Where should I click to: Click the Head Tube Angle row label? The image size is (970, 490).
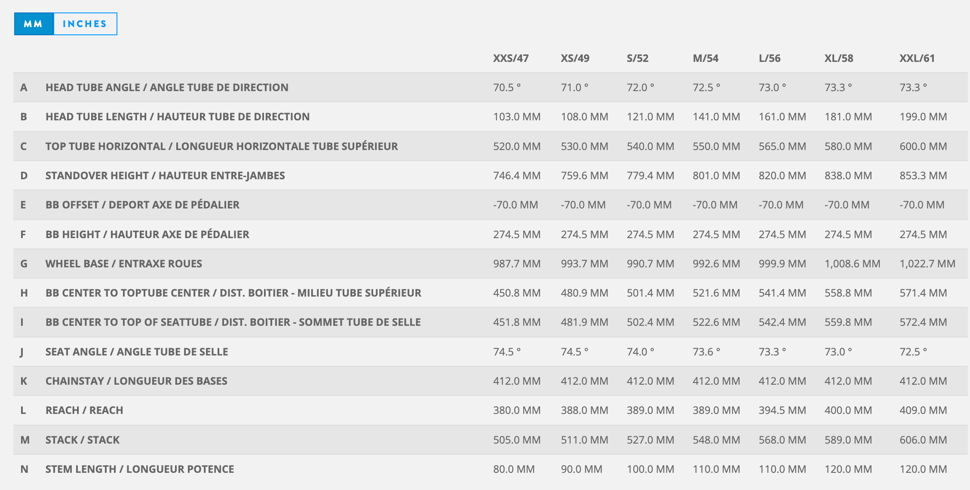click(x=167, y=88)
